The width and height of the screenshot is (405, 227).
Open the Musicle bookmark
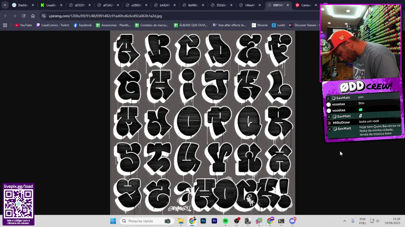click(260, 25)
